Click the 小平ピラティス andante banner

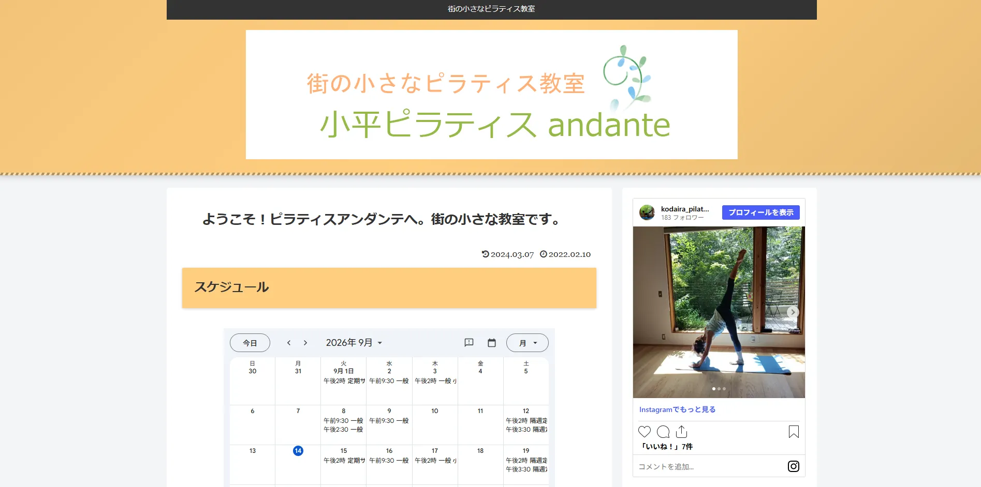[x=492, y=95]
